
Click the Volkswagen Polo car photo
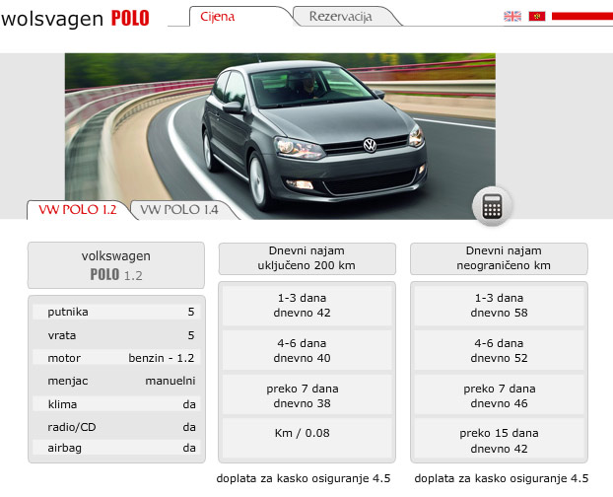click(x=280, y=136)
